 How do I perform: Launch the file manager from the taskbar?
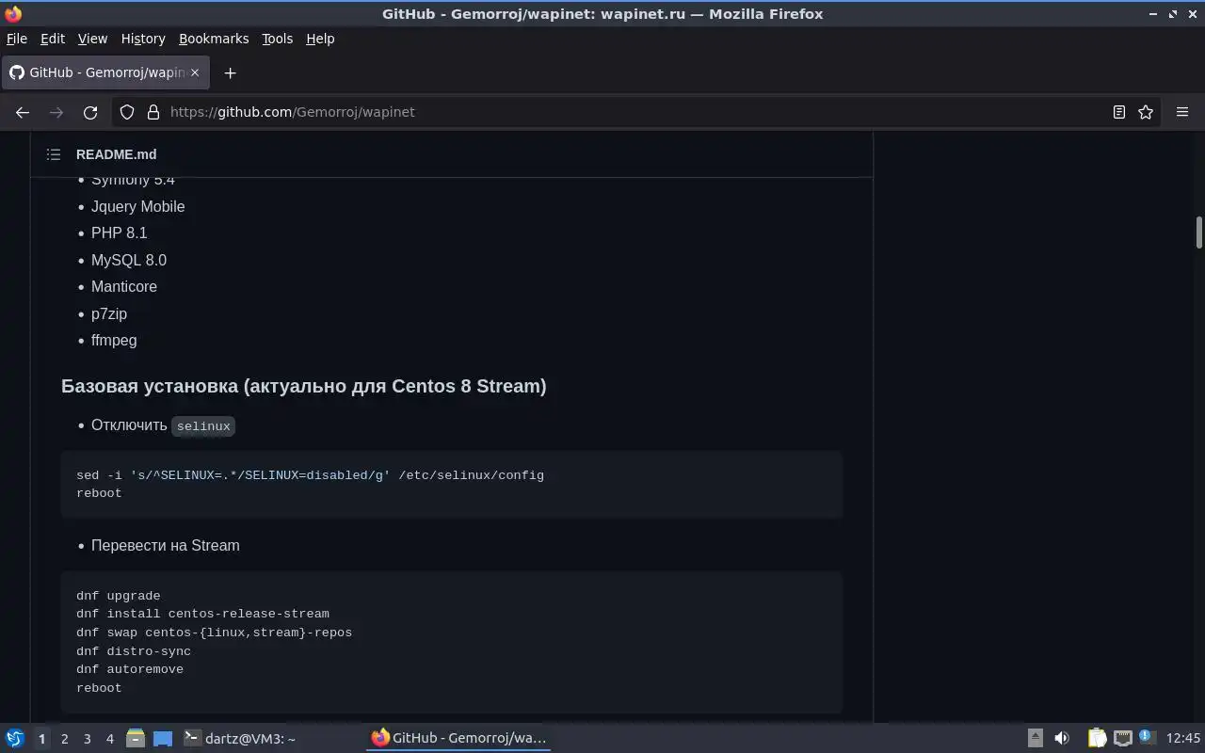136,739
